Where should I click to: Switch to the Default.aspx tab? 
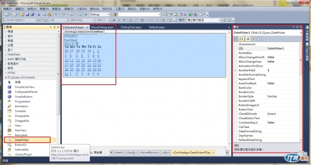(x=157, y=27)
